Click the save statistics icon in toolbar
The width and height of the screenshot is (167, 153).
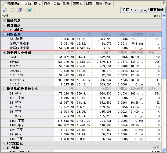tap(5, 10)
